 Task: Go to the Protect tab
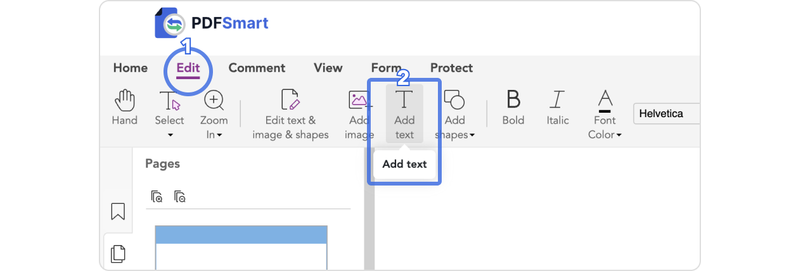pos(451,68)
